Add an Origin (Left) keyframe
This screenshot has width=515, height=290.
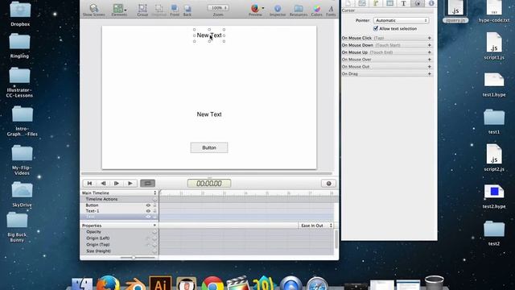point(154,238)
